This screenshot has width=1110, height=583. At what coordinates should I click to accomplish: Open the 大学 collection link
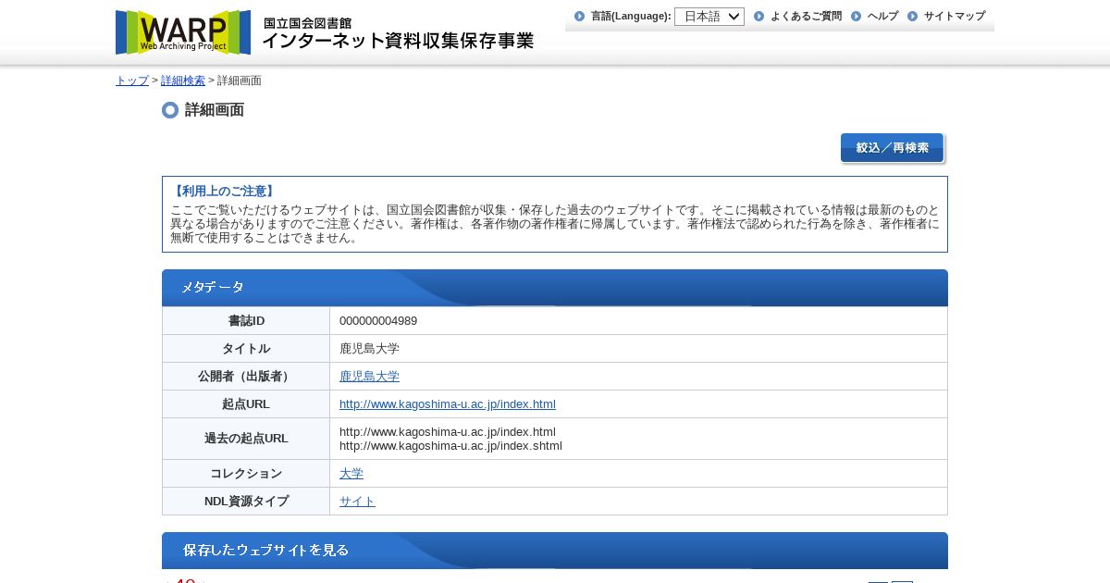351,474
